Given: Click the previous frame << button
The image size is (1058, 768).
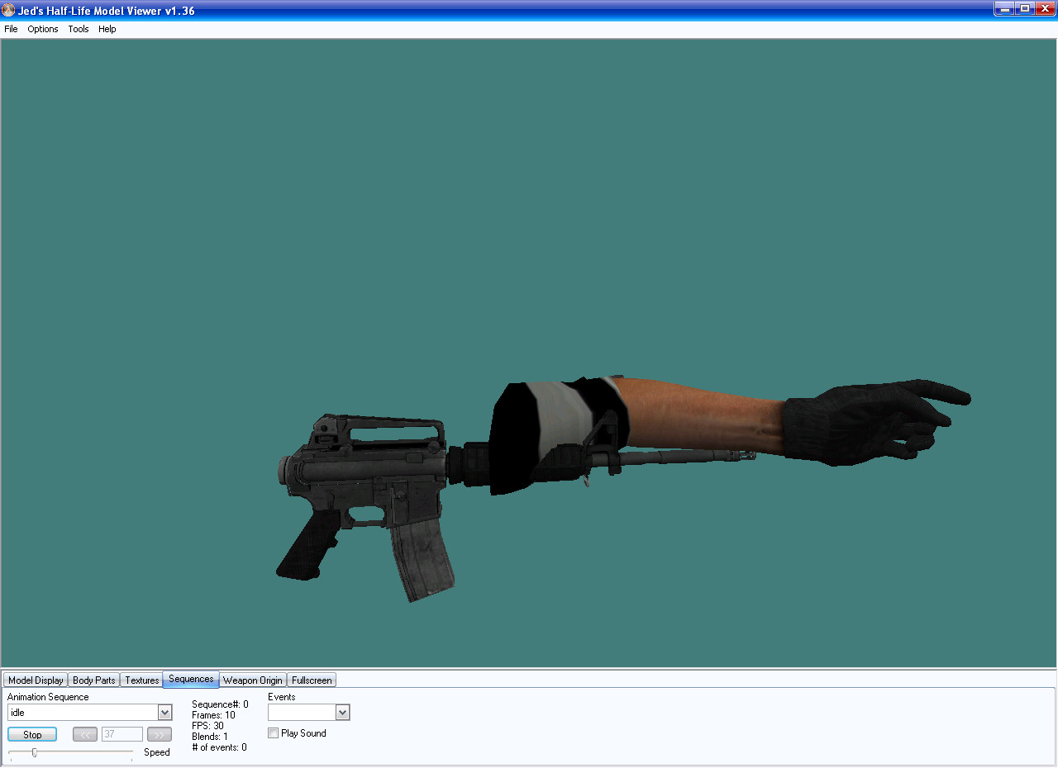Looking at the screenshot, I should (x=85, y=735).
